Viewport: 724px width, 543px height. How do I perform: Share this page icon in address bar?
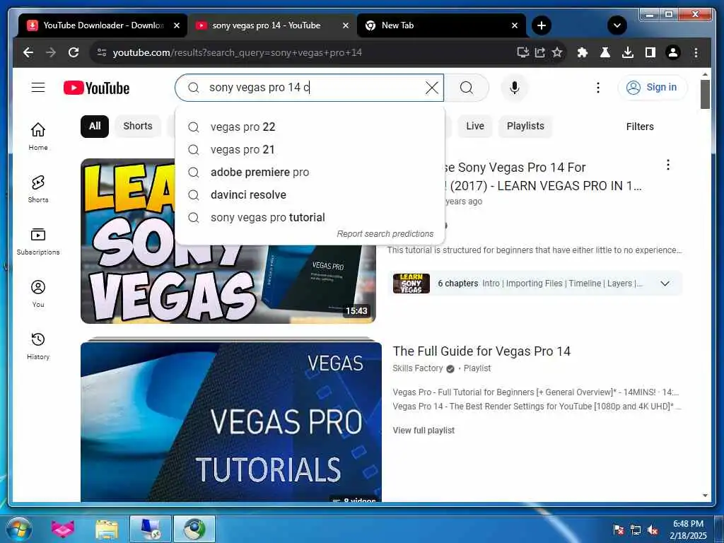point(539,52)
